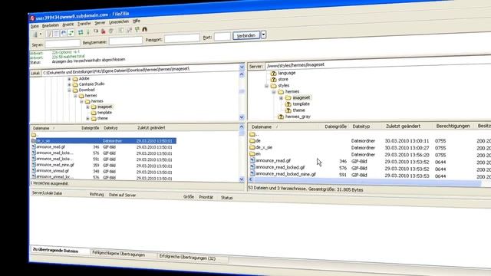
Task: Click the Port input field
Action: (x=222, y=37)
